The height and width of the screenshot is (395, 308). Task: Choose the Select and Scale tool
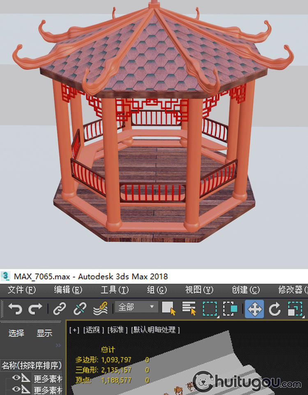coord(295,309)
